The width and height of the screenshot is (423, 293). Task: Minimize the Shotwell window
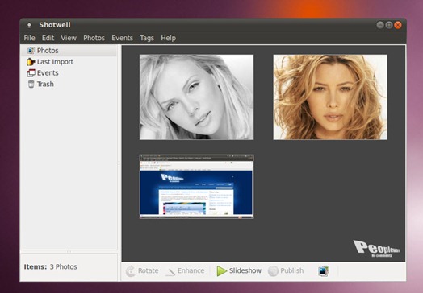pyautogui.click(x=380, y=25)
